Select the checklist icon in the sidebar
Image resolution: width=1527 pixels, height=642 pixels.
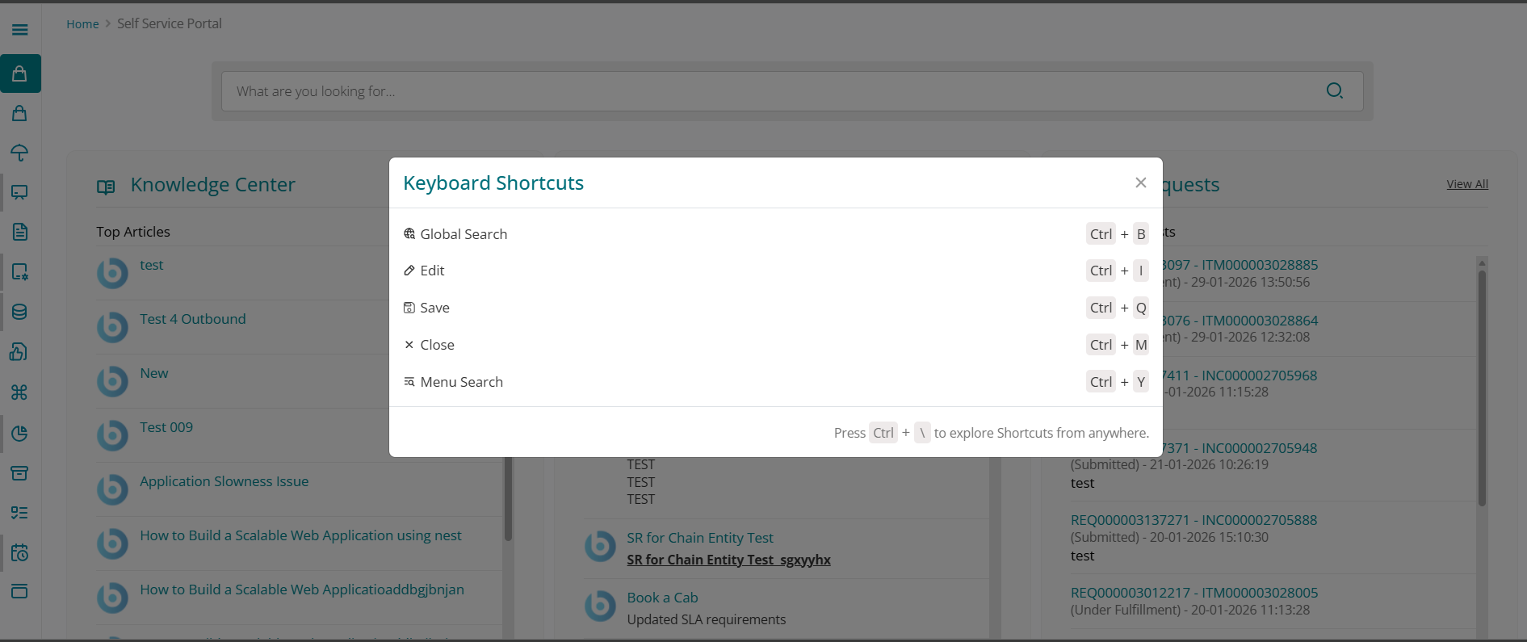20,513
